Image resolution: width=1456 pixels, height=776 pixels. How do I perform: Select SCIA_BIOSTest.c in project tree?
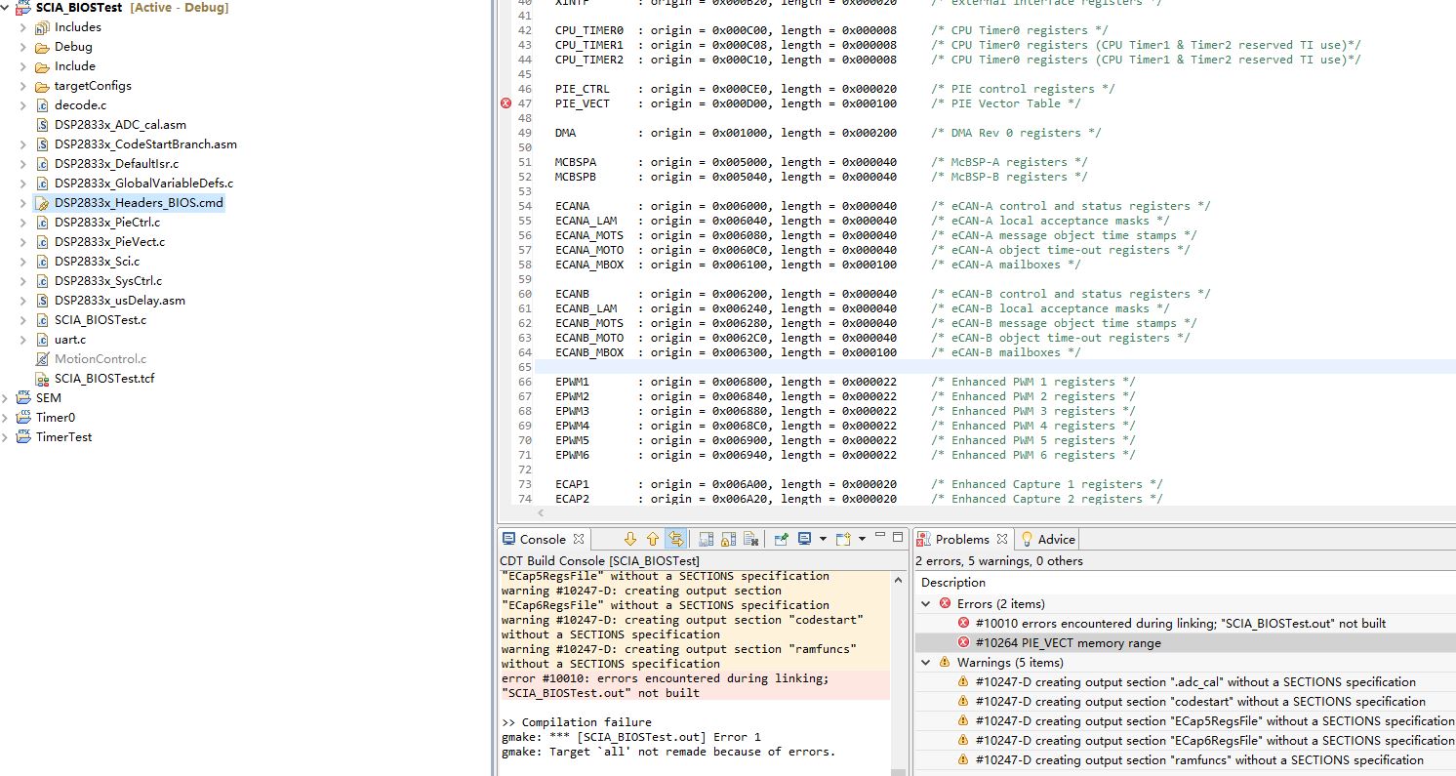click(x=101, y=320)
